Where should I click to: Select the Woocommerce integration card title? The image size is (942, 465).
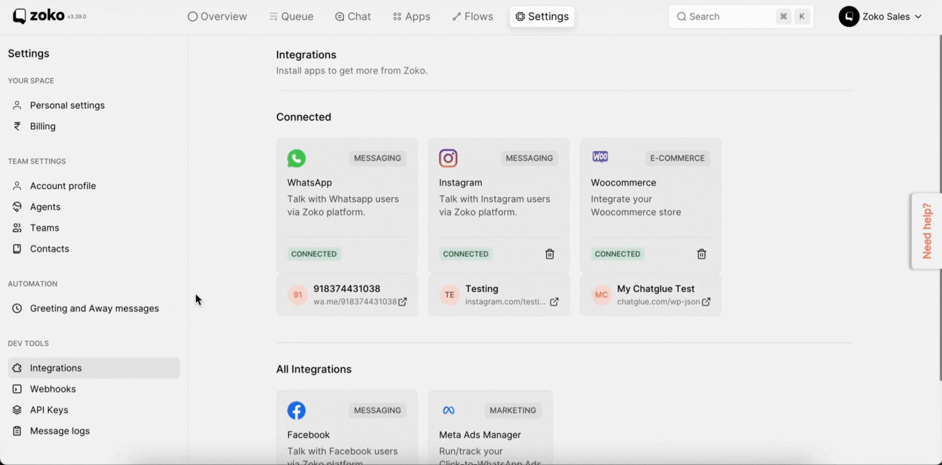623,183
